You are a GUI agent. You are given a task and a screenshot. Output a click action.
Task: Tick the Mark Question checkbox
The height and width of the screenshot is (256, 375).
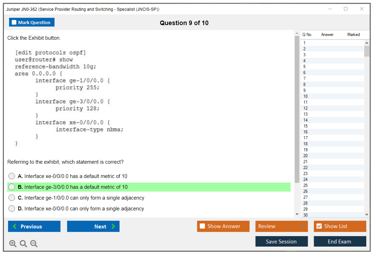14,23
